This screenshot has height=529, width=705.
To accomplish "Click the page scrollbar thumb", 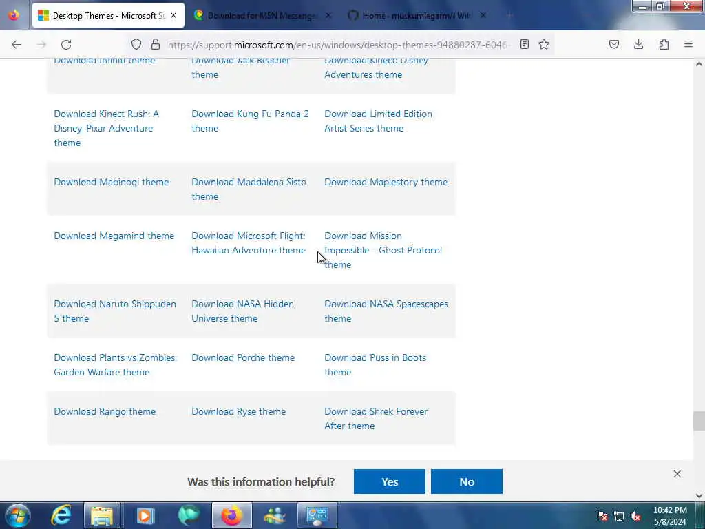I will (699, 421).
